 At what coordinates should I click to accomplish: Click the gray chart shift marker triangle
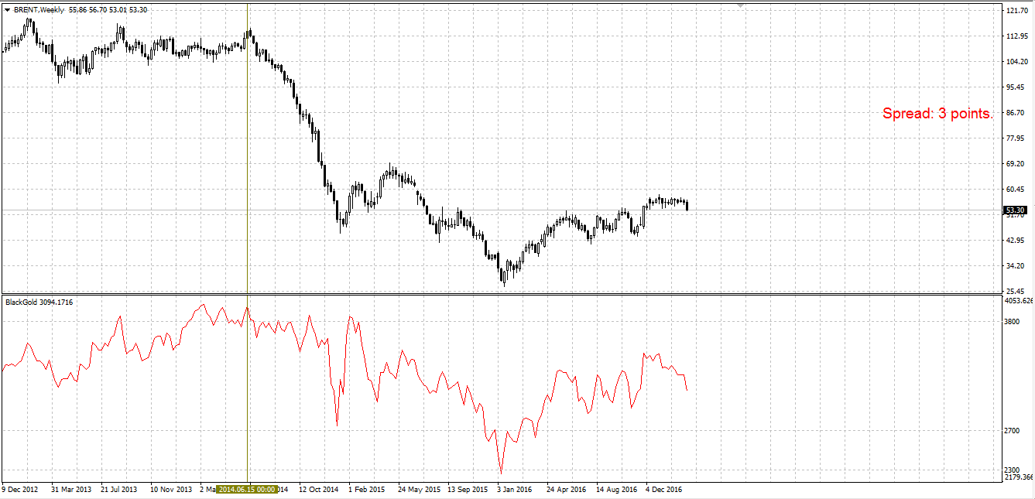741,5
